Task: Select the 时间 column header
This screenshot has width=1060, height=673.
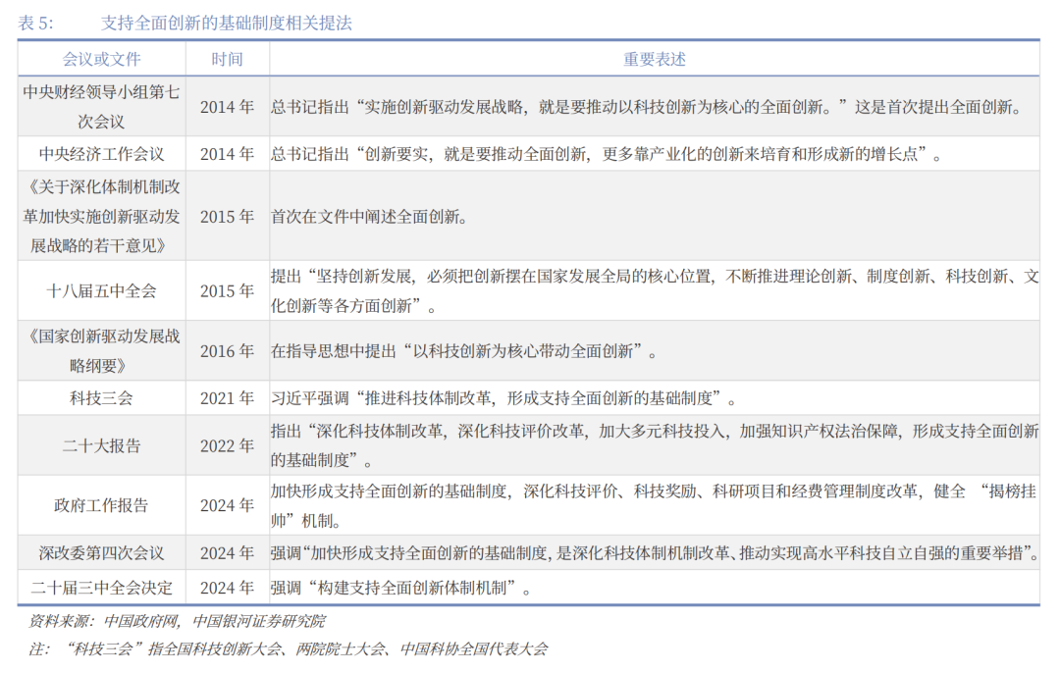Action: pos(227,60)
